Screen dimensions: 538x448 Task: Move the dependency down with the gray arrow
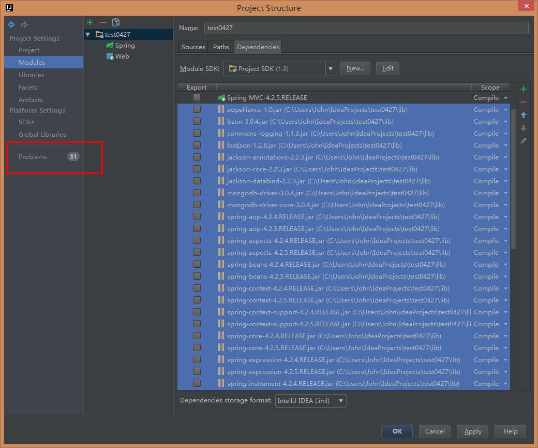(523, 128)
